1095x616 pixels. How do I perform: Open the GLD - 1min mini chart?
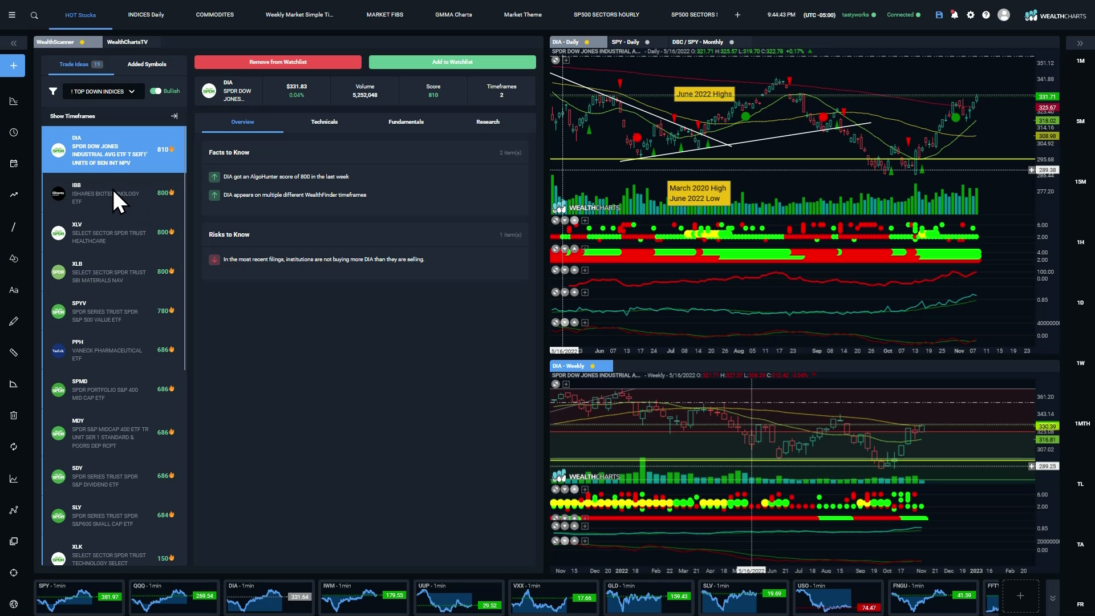coord(648,597)
